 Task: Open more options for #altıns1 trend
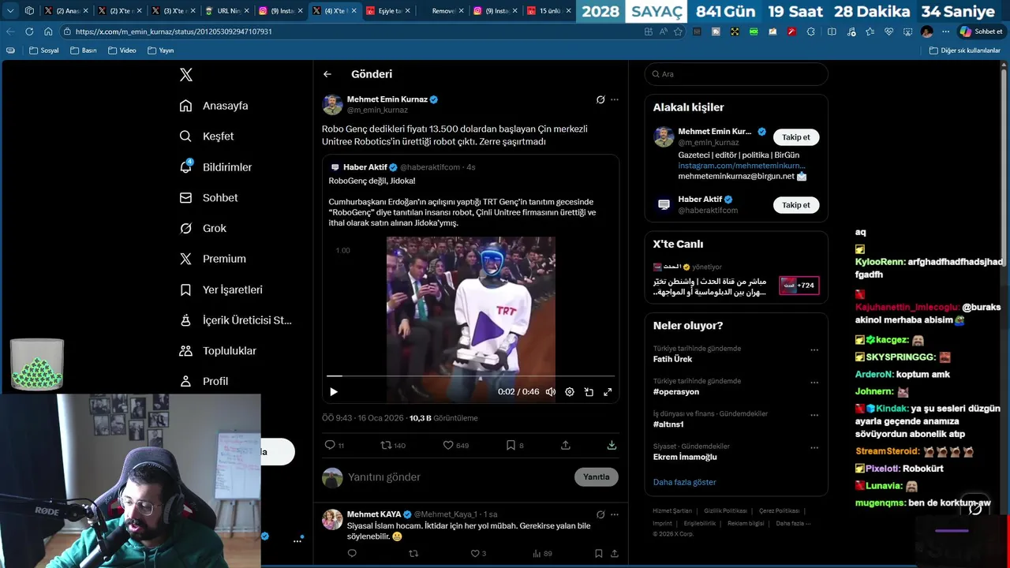(814, 415)
